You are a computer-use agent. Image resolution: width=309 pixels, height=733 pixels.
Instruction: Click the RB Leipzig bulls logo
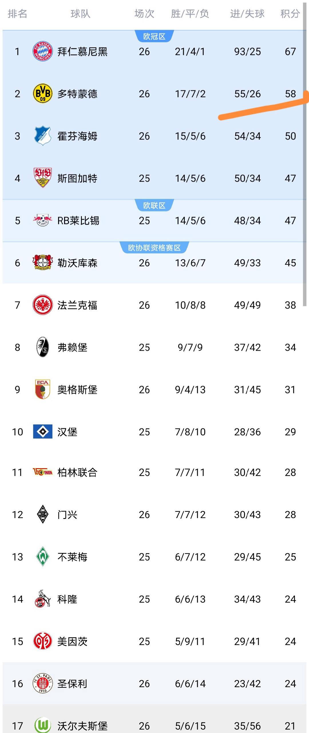pyautogui.click(x=43, y=220)
